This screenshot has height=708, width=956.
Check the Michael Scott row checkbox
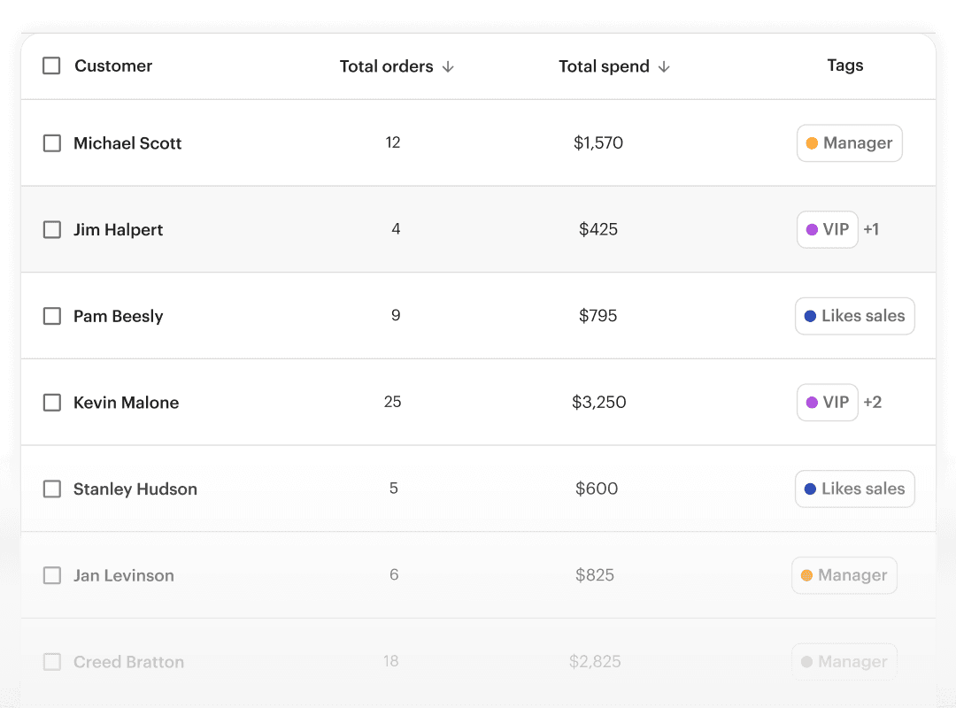52,143
